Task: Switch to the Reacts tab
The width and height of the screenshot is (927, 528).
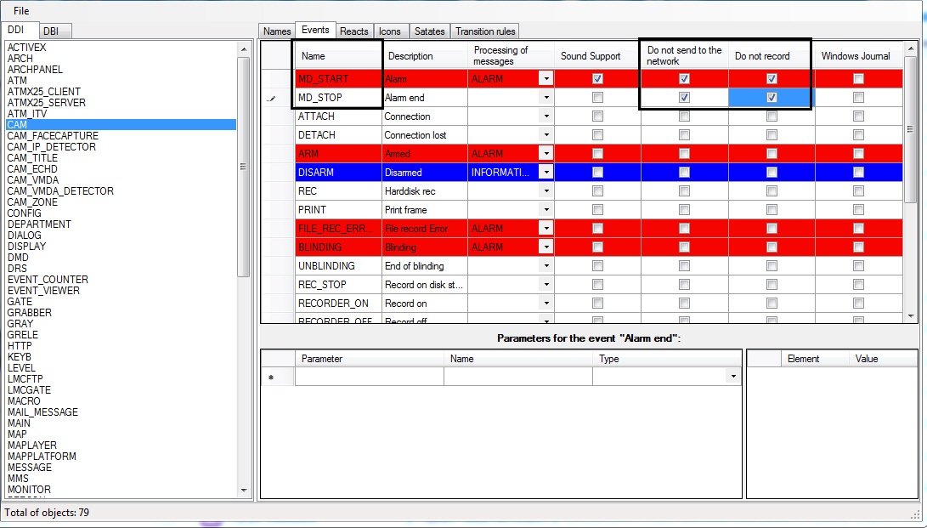Action: click(354, 31)
